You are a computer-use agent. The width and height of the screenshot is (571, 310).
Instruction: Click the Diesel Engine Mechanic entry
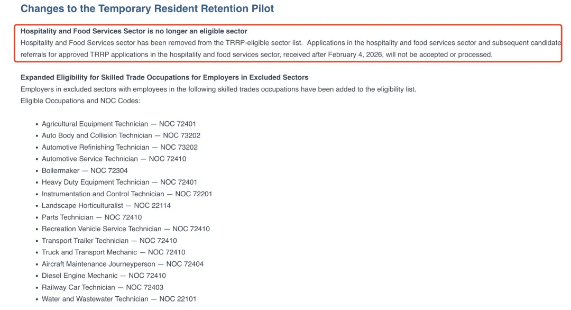pyautogui.click(x=104, y=276)
